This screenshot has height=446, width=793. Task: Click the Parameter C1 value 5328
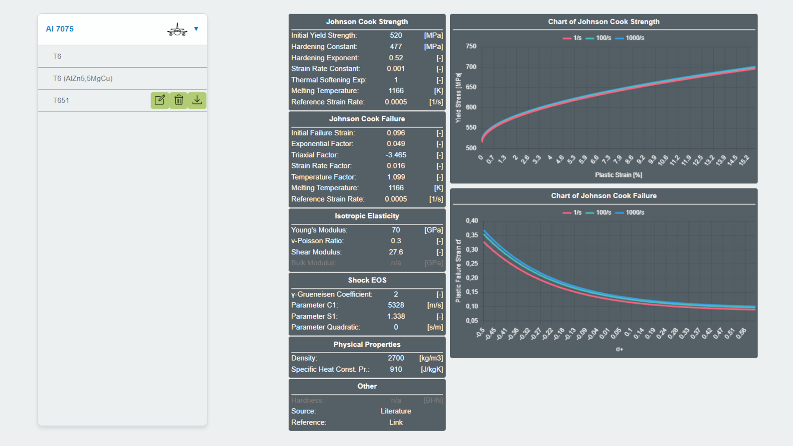[396, 305]
